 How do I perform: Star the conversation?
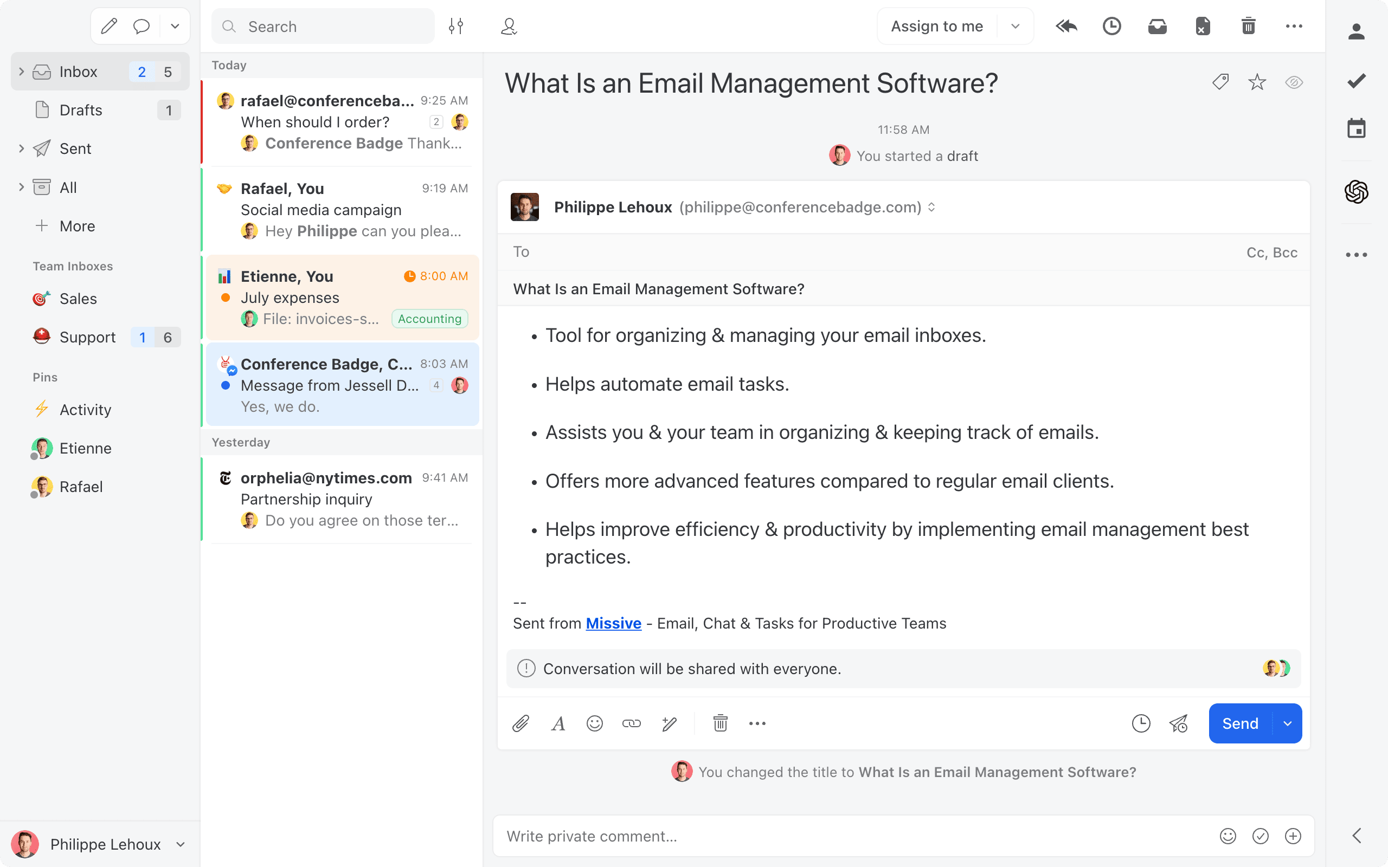point(1257,82)
